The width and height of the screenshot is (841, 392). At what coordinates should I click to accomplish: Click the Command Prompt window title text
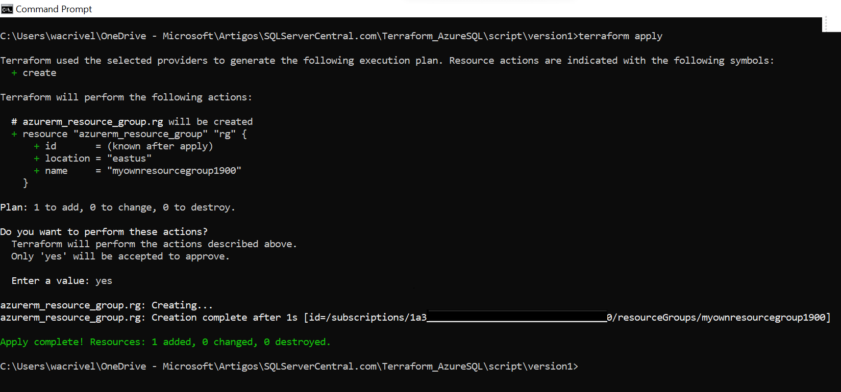pos(54,9)
